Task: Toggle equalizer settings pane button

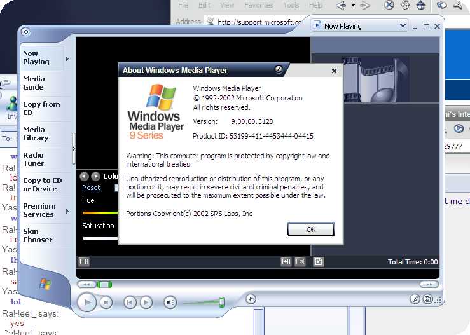Action: pyautogui.click(x=251, y=299)
